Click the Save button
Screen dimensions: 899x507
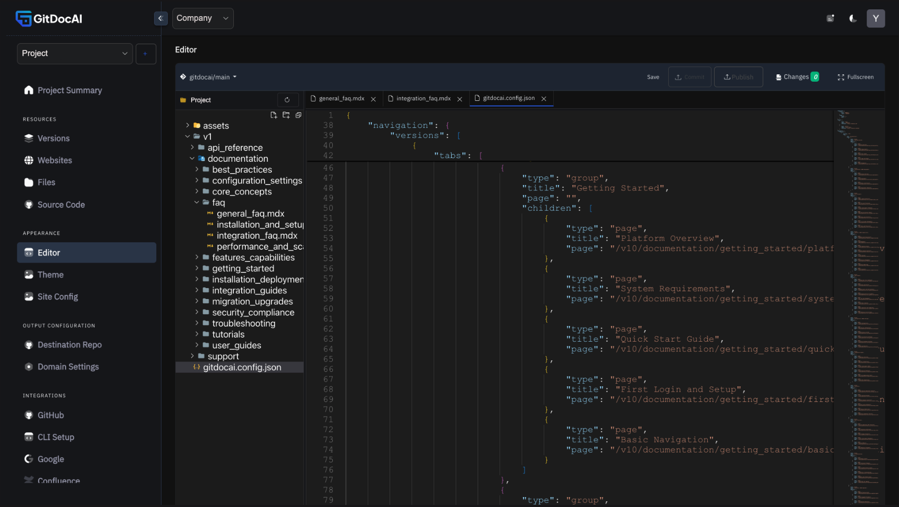[653, 77]
